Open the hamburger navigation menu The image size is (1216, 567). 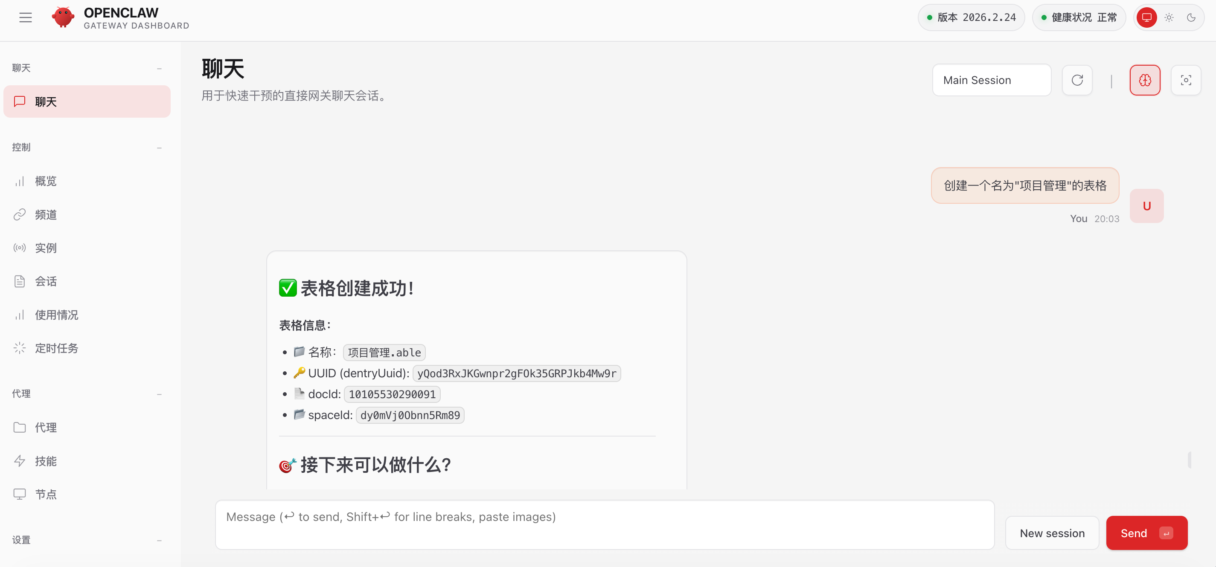tap(25, 17)
